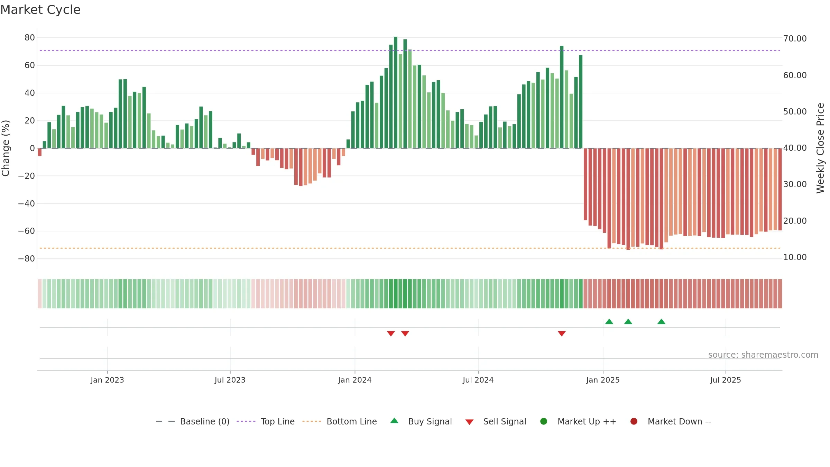Click the Jul 2023 axis label
This screenshot has width=830, height=467.
(x=230, y=380)
